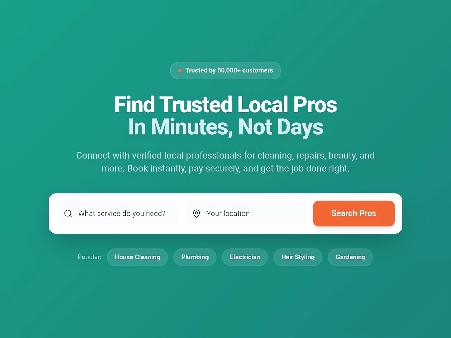Select the Plumbing popular service chip
The image size is (451, 338).
coord(195,257)
